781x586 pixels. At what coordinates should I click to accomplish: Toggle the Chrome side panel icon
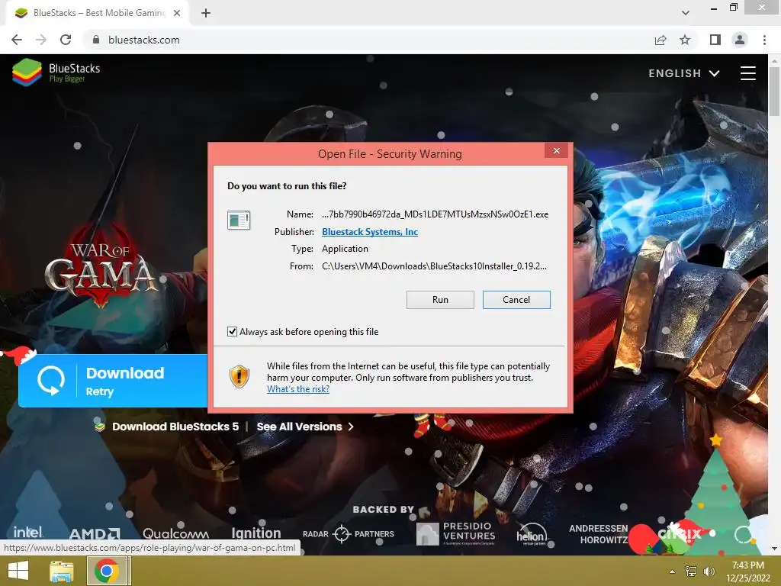(x=715, y=40)
